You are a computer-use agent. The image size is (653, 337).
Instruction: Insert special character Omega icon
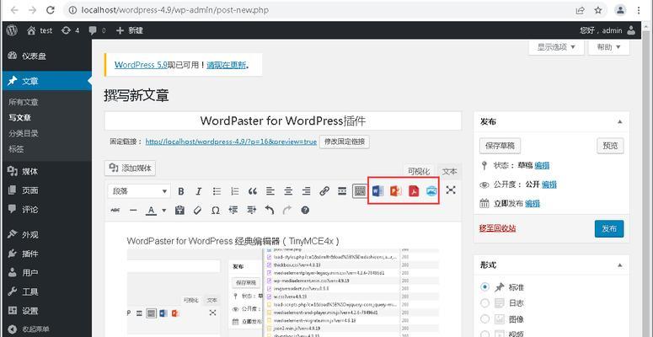[x=216, y=211]
